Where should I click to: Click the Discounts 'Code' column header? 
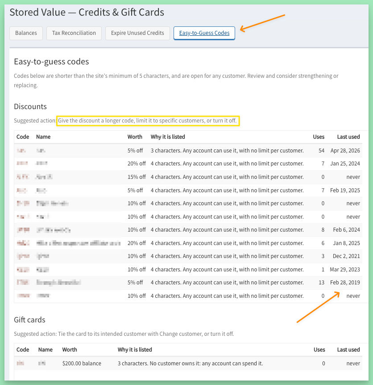(23, 137)
